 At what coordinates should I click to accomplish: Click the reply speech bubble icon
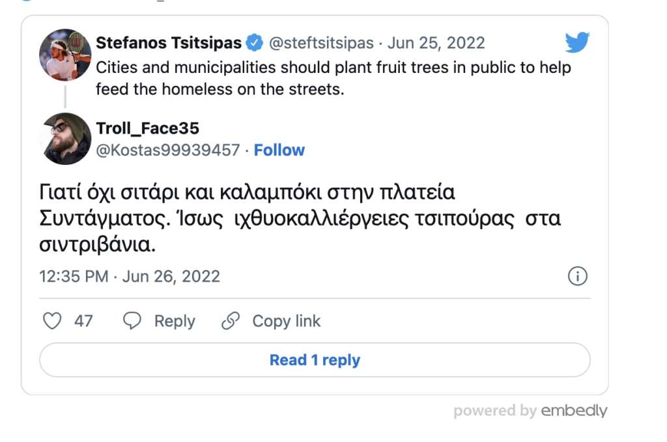(132, 321)
